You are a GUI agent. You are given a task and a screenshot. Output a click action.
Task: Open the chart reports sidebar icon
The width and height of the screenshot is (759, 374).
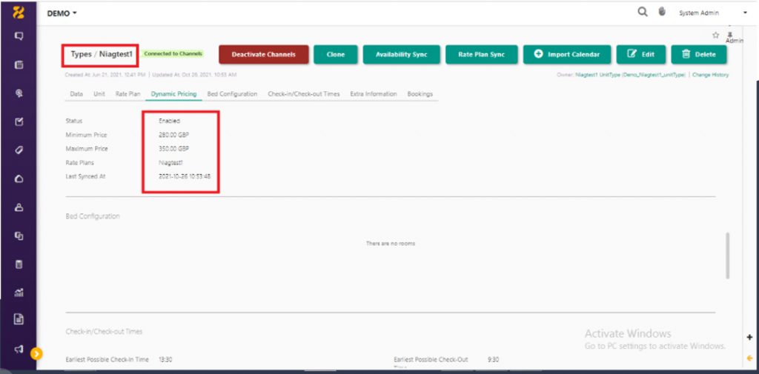pyautogui.click(x=19, y=293)
